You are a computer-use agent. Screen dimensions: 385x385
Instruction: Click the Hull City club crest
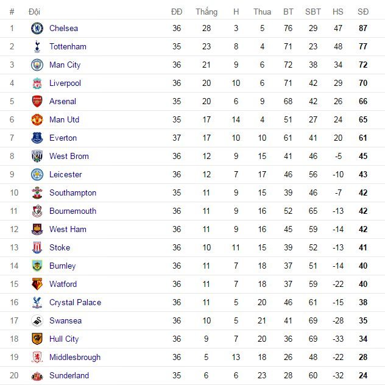coord(37,339)
